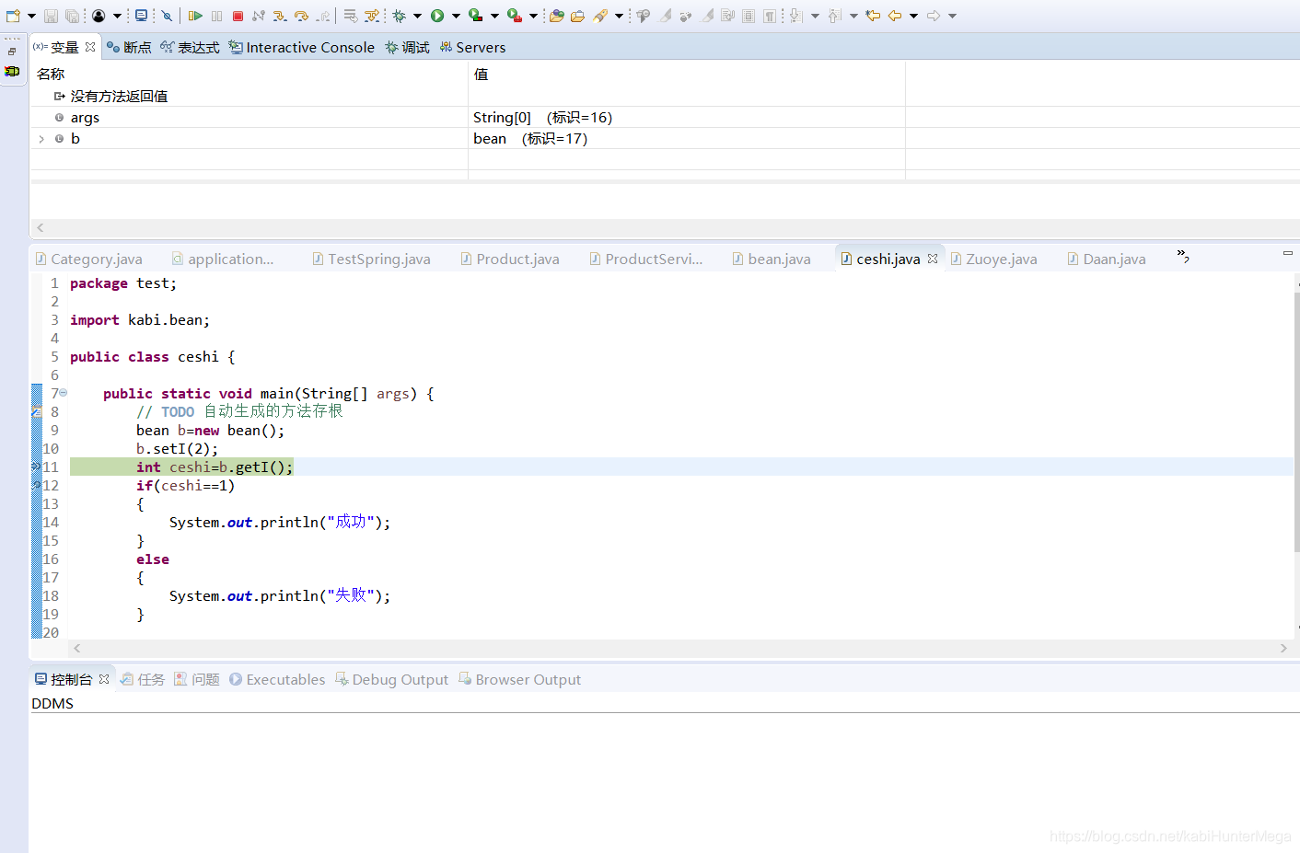Switch to the 调试 (Debug) tab
The width and height of the screenshot is (1300, 853).
point(408,47)
